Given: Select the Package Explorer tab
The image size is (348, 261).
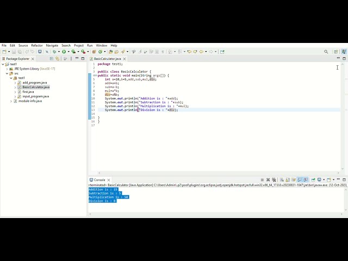Looking at the screenshot, I should pyautogui.click(x=17, y=59).
